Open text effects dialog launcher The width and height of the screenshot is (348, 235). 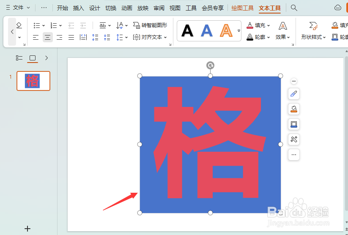[x=293, y=44]
